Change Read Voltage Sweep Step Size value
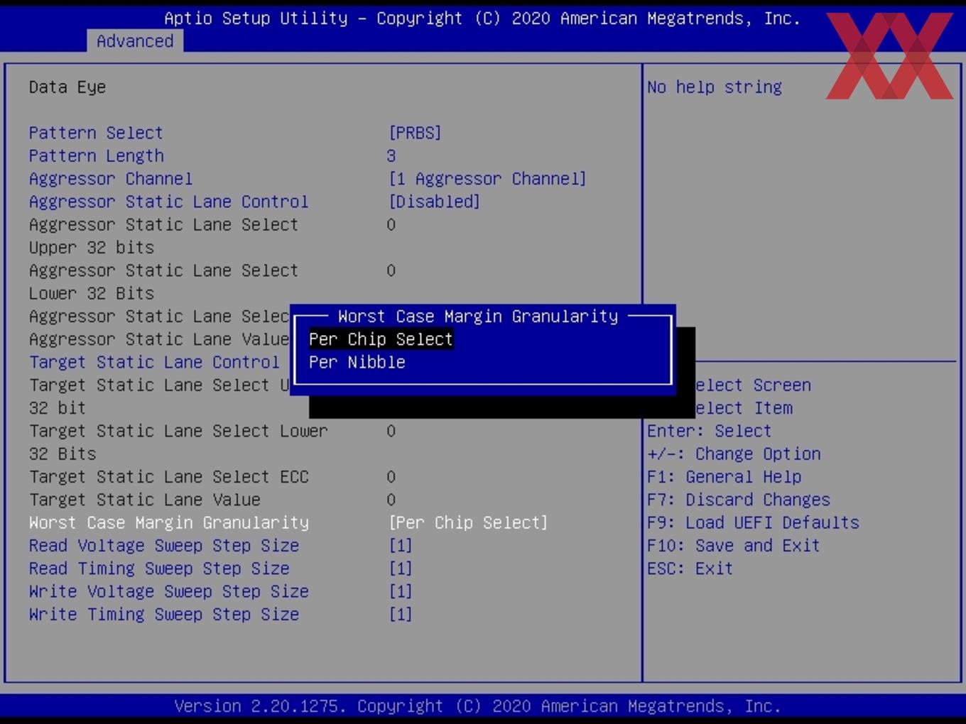Viewport: 966px width, 724px height. (x=401, y=545)
